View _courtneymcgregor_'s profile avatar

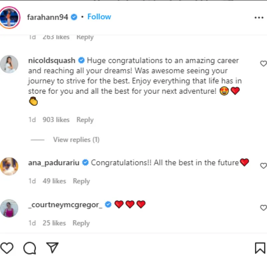[9, 208]
